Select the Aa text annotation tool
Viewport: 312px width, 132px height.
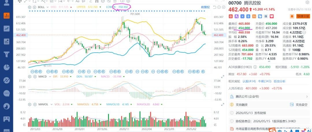pyautogui.click(x=77, y=1)
